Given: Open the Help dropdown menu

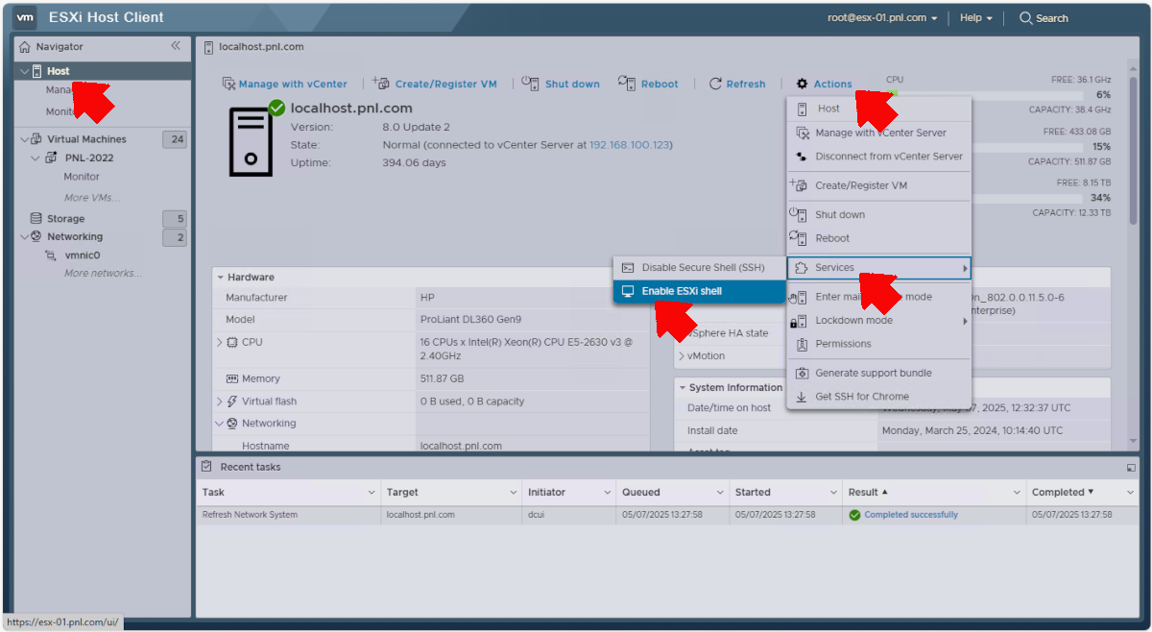Looking at the screenshot, I should coord(976,18).
